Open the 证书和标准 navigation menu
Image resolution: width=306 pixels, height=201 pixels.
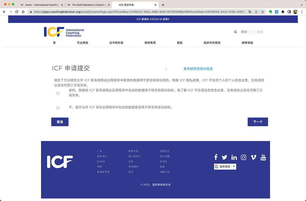[x=116, y=43]
